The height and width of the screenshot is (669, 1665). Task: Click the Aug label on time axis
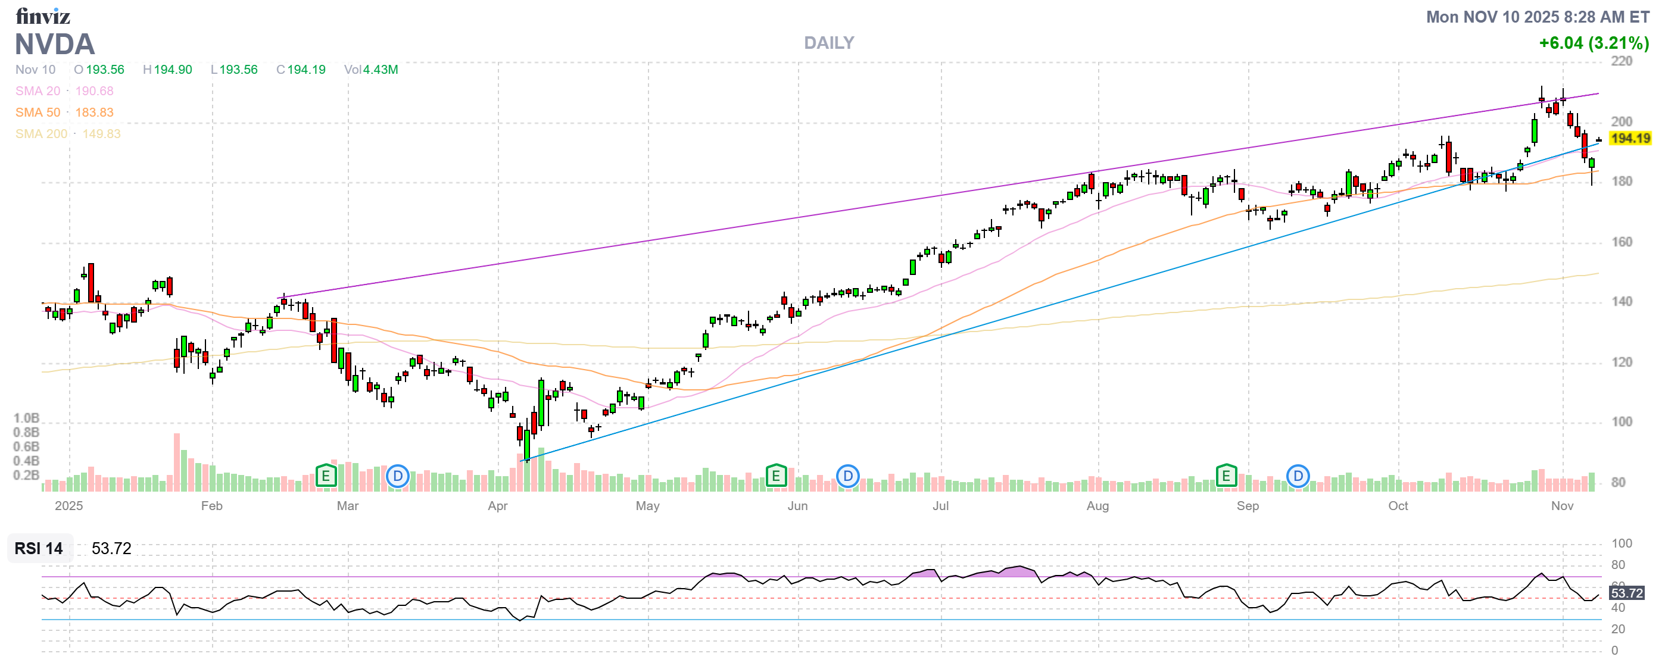(1097, 506)
